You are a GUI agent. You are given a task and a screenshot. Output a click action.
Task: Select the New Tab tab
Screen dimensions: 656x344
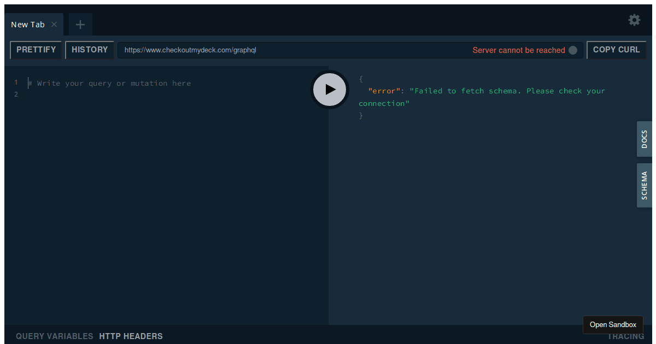(28, 24)
